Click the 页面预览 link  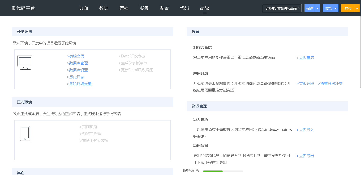pos(89,127)
